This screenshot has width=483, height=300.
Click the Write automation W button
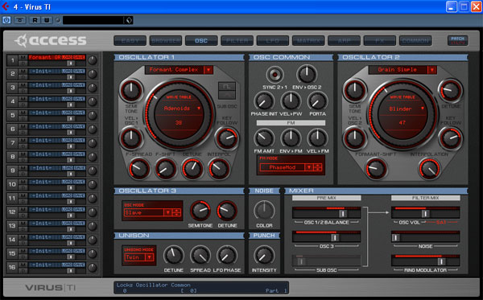[x=47, y=20]
